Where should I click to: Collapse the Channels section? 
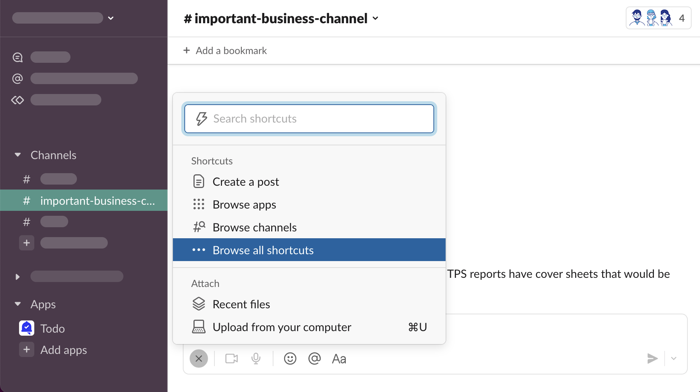pos(18,155)
